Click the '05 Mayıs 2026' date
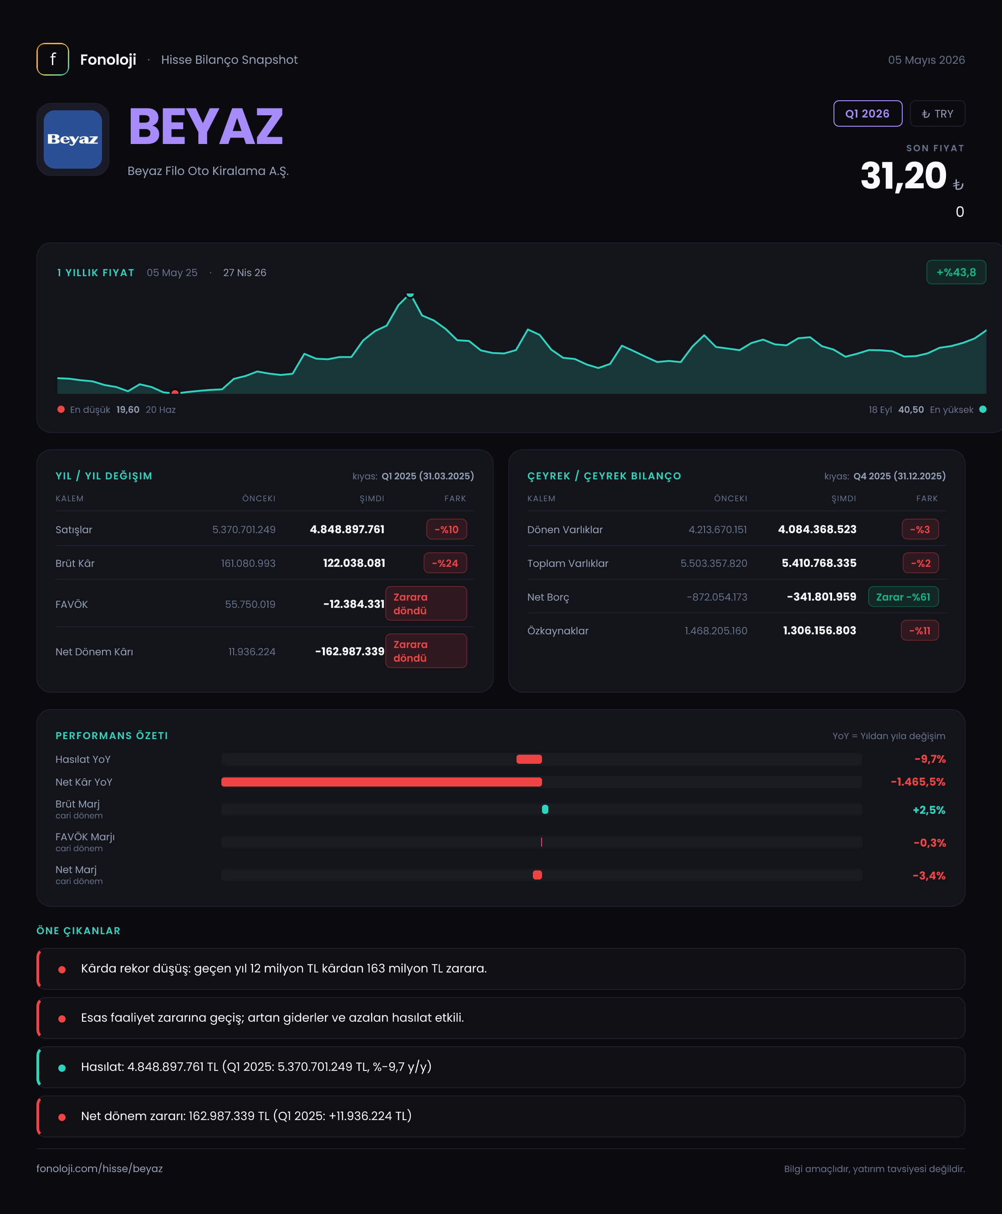This screenshot has width=1002, height=1214. pos(926,60)
